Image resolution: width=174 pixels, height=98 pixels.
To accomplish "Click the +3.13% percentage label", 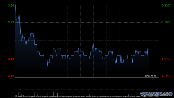I will point(165,5).
